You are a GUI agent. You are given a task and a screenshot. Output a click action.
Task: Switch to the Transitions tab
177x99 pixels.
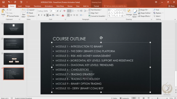[37, 6]
